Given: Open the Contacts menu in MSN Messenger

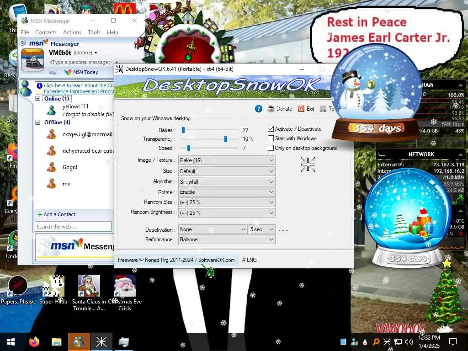Looking at the screenshot, I should [x=46, y=32].
